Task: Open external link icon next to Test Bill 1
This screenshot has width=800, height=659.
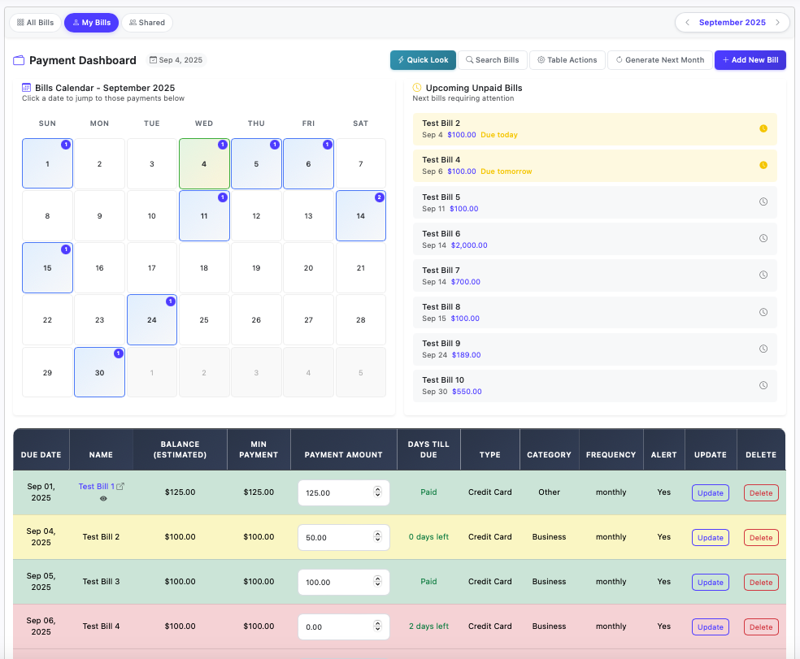Action: click(121, 487)
